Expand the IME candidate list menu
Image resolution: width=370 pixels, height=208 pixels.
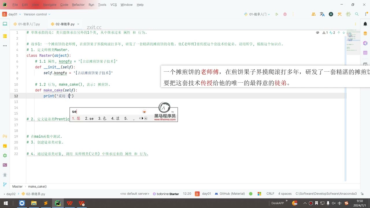click(146, 118)
